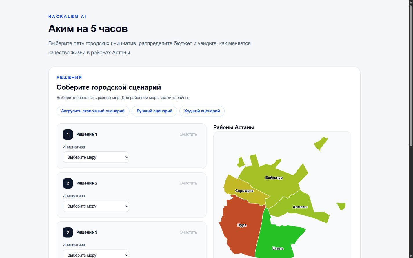Load the reference scenario button
Viewport: 413px width, 258px height.
pos(93,111)
